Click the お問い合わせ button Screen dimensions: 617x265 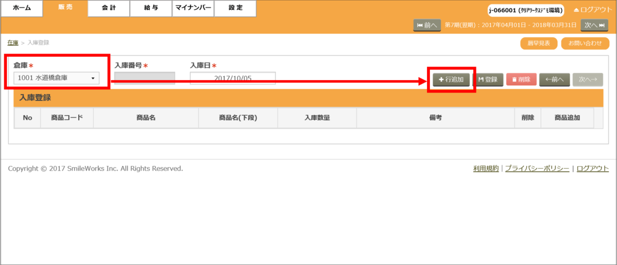pos(585,43)
